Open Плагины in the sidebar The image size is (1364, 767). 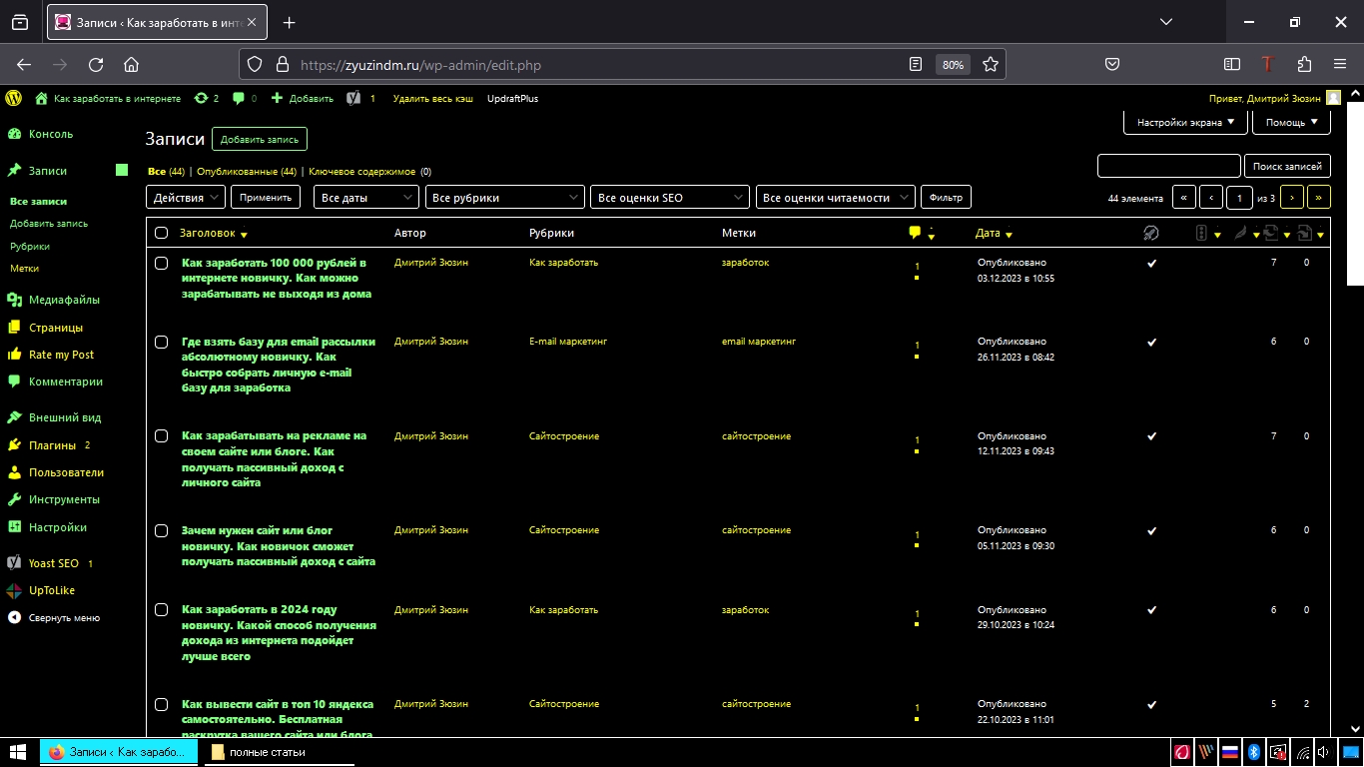point(53,445)
